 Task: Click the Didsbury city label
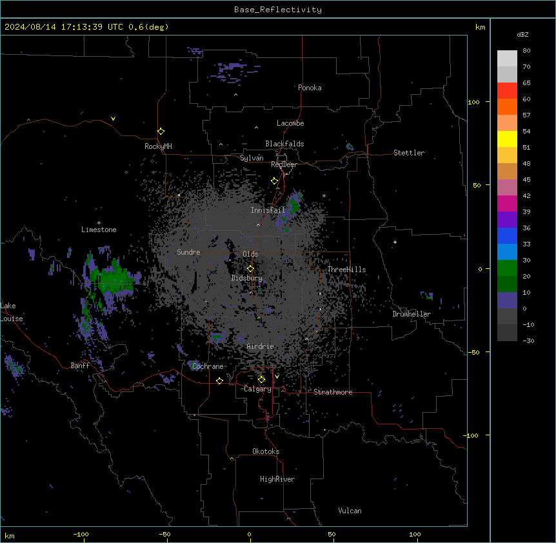coord(247,278)
